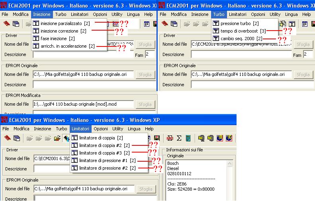The width and height of the screenshot is (315, 201).
Task: Click red chip icon in Iniezione-menu window toolbar
Action: (7, 24)
